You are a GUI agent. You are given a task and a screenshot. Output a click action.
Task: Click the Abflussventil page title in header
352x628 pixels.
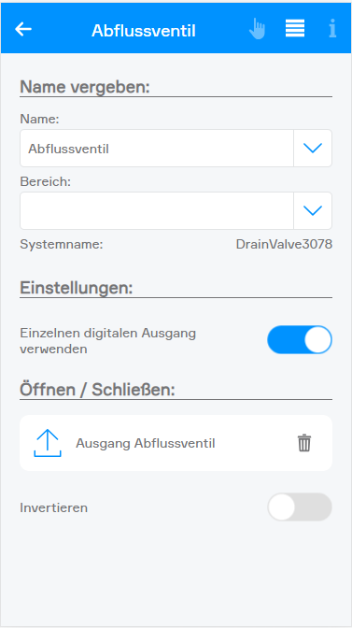click(144, 31)
